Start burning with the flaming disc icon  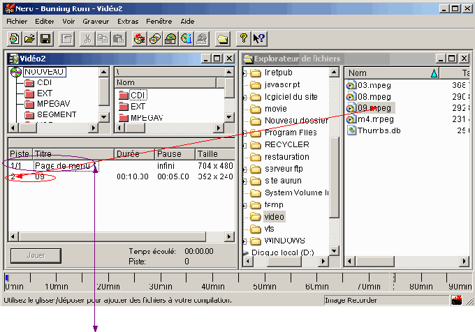[139, 39]
